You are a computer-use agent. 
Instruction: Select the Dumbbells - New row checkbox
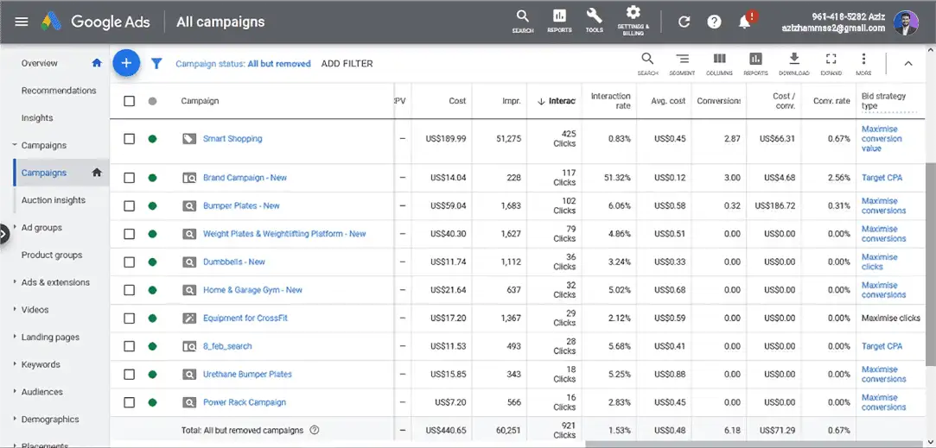click(130, 262)
